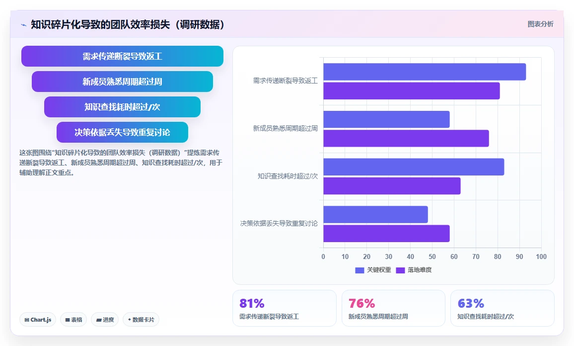This screenshot has height=346, width=574.
Task: Click x-axis tick label 50
Action: [x=432, y=257]
